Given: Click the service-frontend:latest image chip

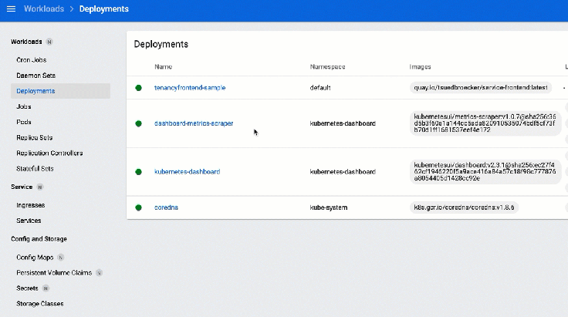Looking at the screenshot, I should pyautogui.click(x=481, y=88).
